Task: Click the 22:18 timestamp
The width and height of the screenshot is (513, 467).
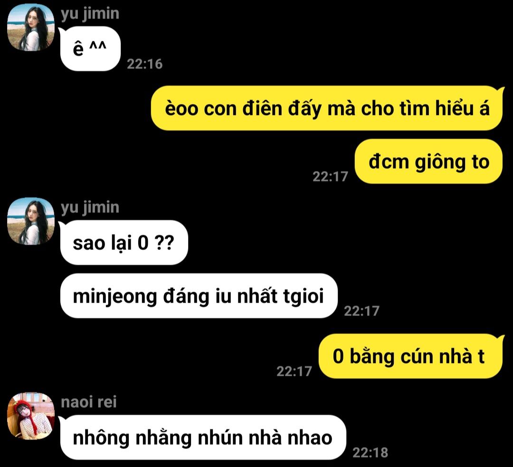Action: pos(370,453)
